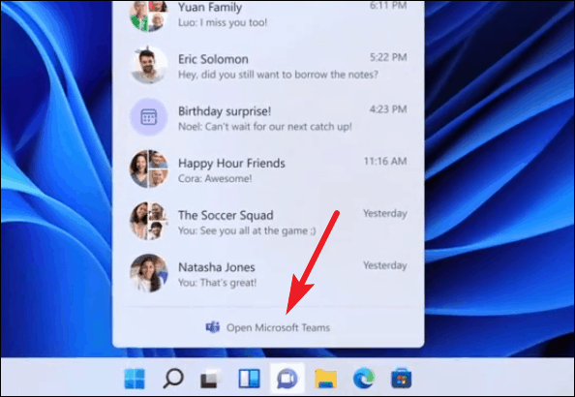Open the Windows Start menu

[135, 379]
